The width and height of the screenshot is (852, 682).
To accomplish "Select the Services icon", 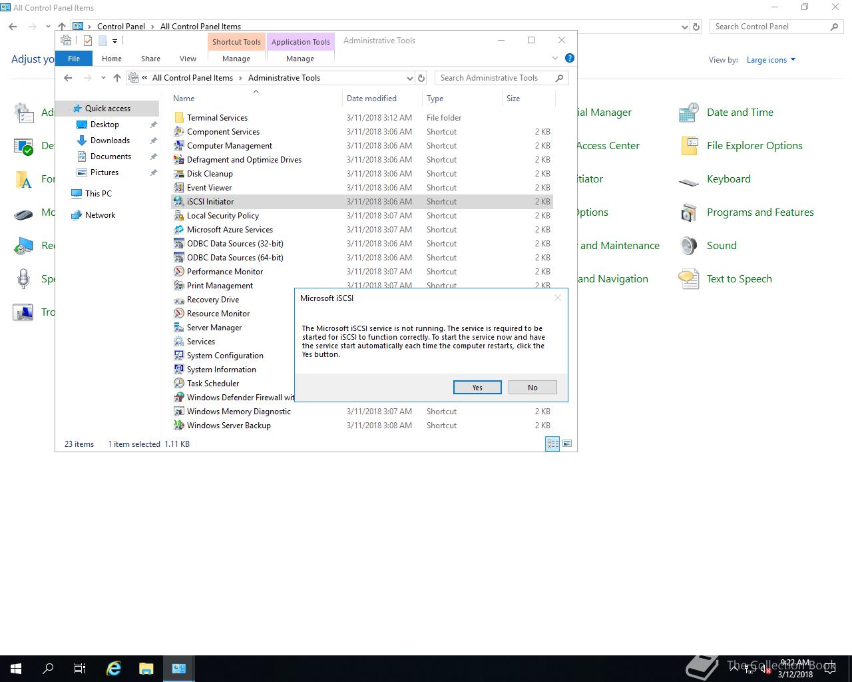I will [178, 342].
